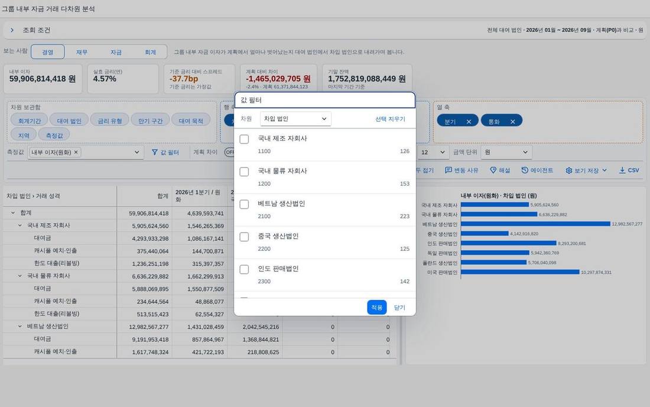Collapse the 국내 제조 자회사 tree row
This screenshot has width=650, height=407.
tap(19, 225)
